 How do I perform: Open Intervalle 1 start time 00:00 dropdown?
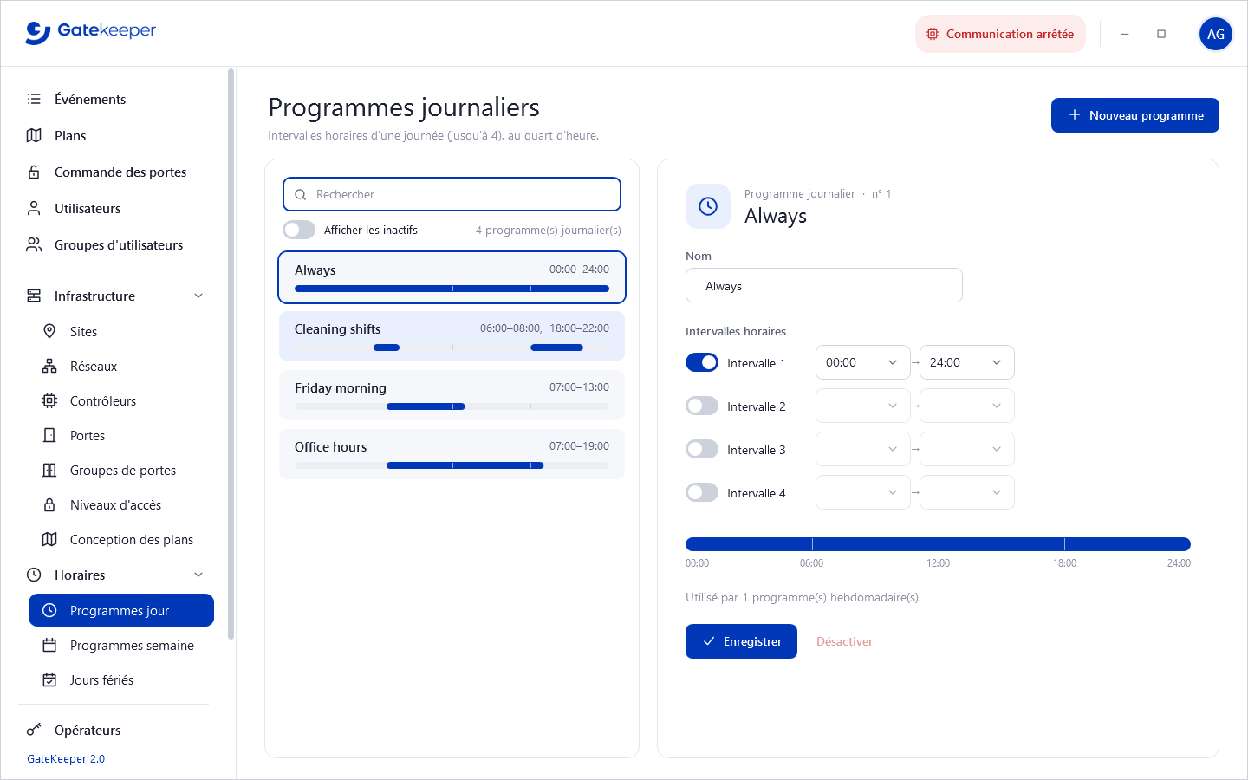pyautogui.click(x=863, y=362)
